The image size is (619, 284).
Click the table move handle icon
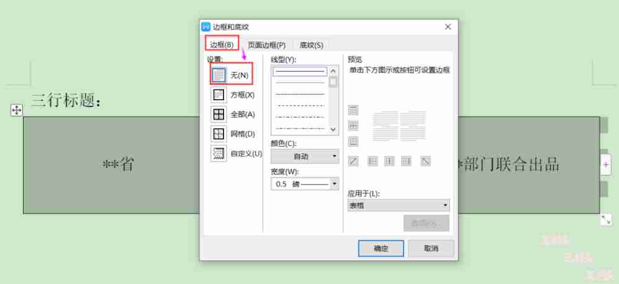point(17,110)
